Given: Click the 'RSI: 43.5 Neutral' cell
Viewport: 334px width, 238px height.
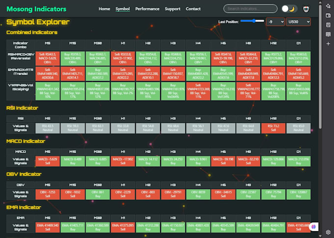Looking at the screenshot, I should 48,128.
